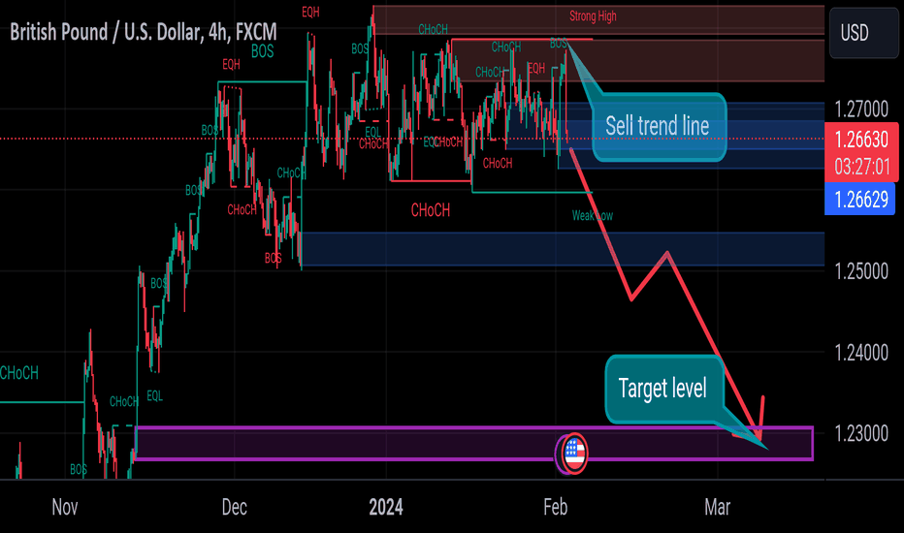Click the 2024 label on the time axis
The width and height of the screenshot is (904, 533).
(x=386, y=507)
